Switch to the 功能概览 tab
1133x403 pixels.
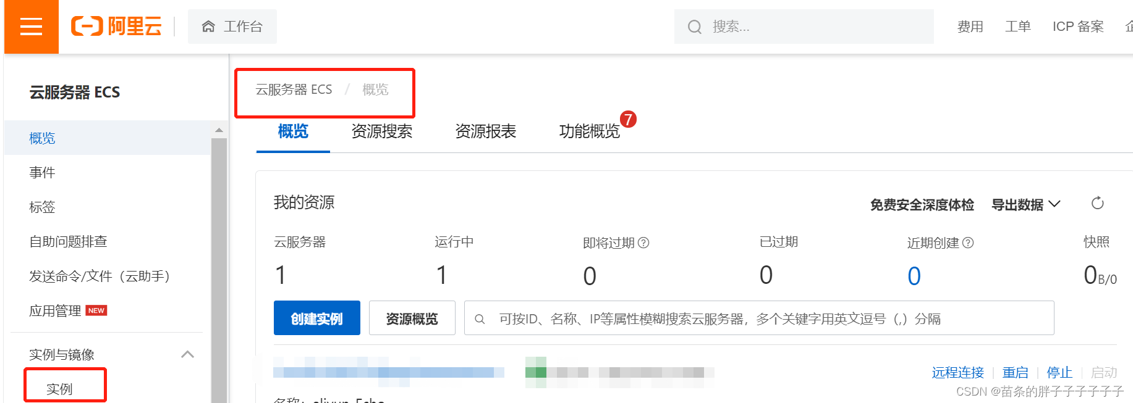click(x=589, y=131)
